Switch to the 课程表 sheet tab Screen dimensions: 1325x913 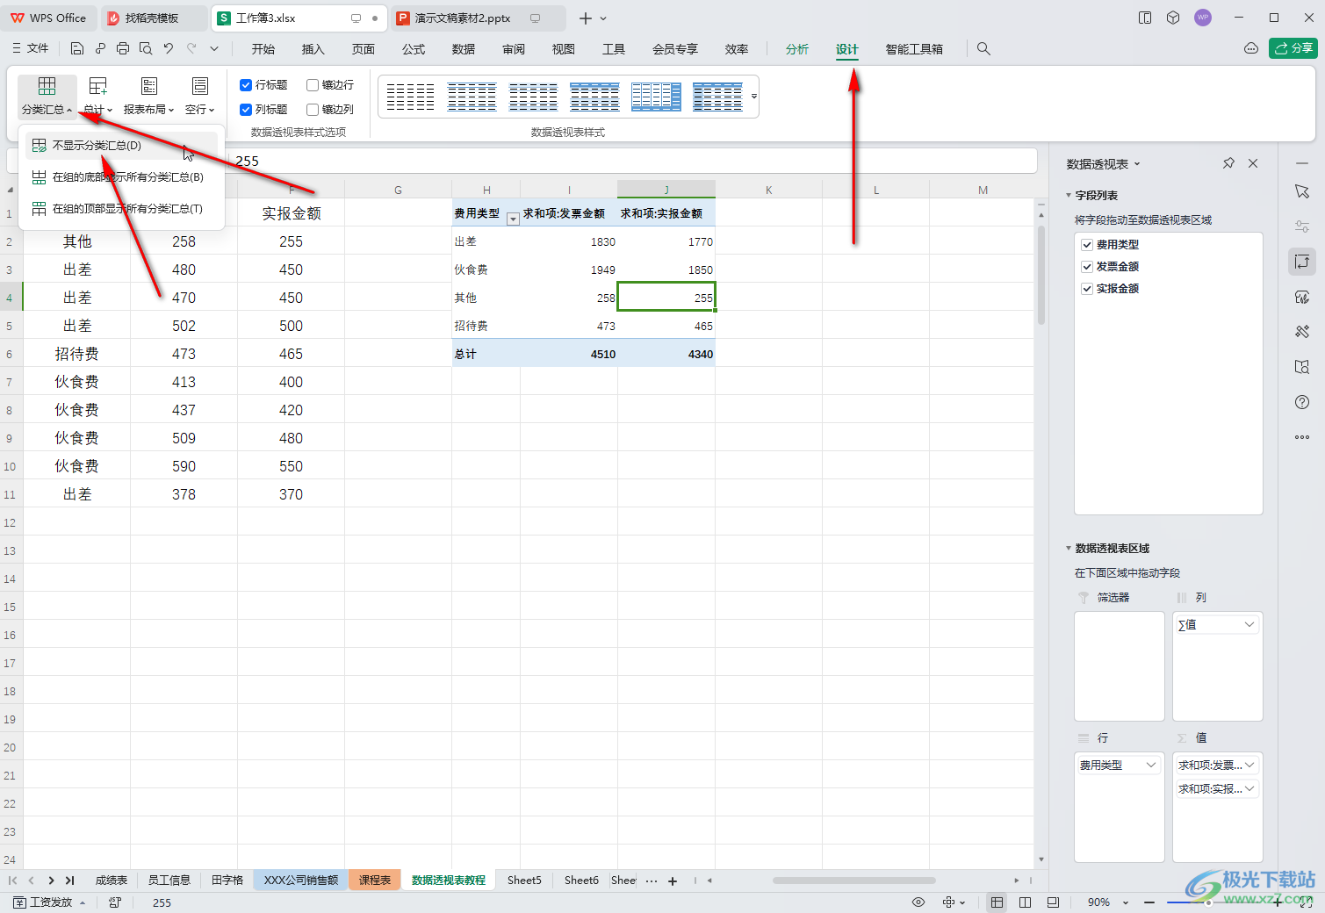(x=375, y=880)
